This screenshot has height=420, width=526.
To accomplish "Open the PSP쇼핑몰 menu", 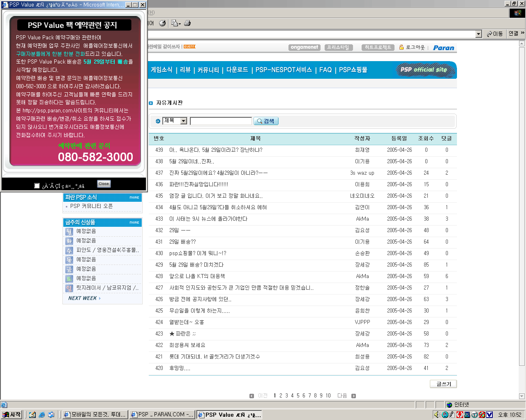I will tap(353, 70).
